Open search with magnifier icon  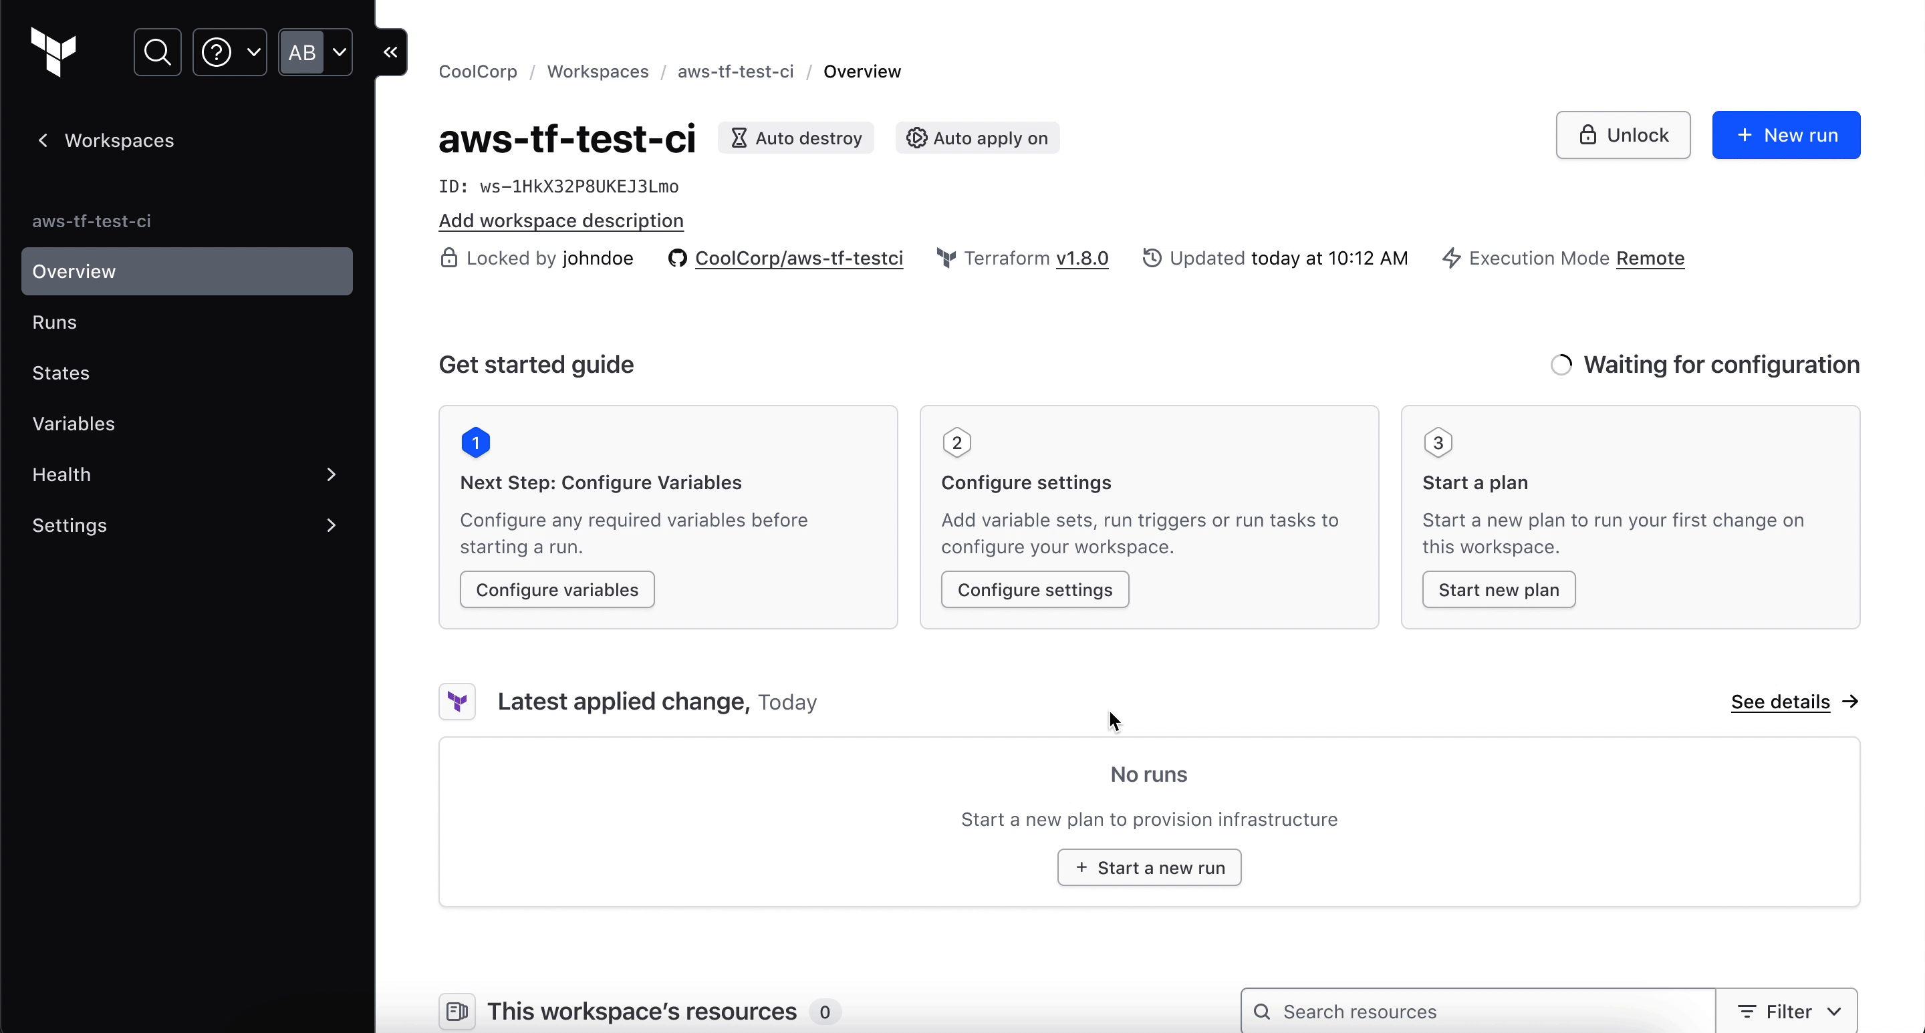(157, 52)
